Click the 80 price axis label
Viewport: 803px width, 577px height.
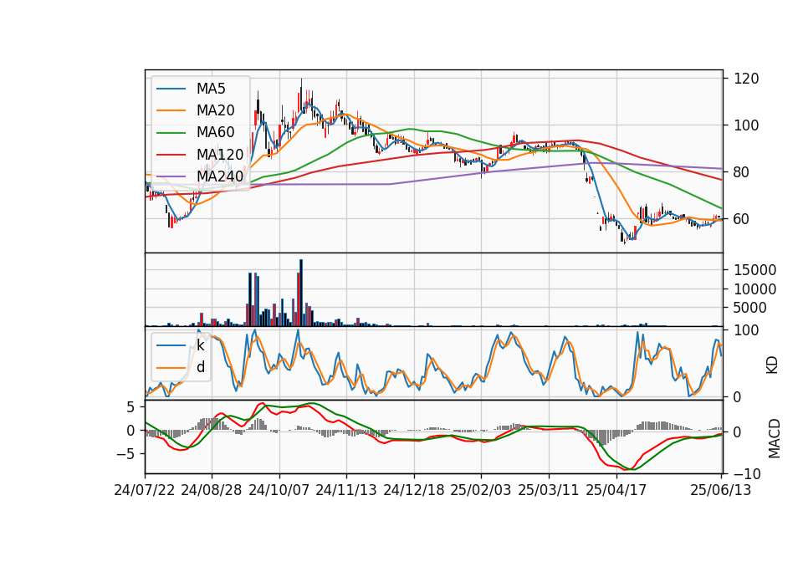click(x=742, y=172)
